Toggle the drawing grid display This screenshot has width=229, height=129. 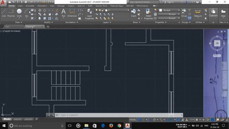point(139,120)
